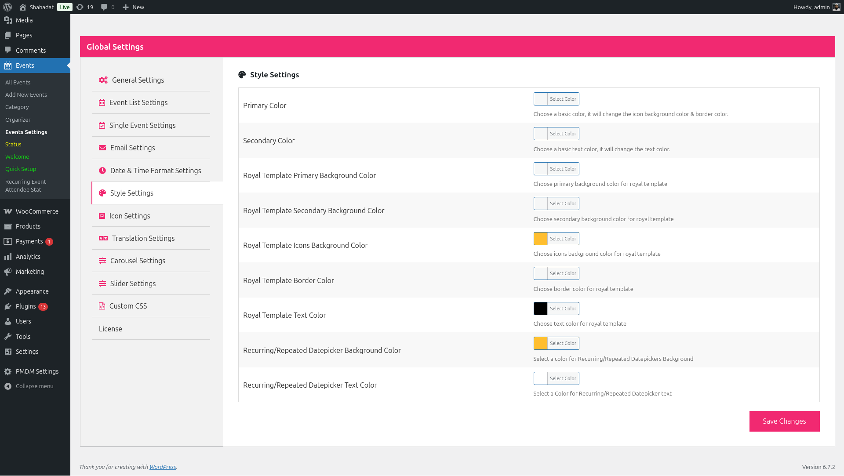The image size is (844, 476).
Task: Click the Tools wrench icon
Action: 8,337
